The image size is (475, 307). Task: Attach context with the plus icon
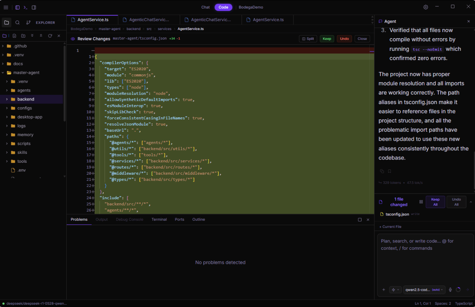click(x=383, y=290)
